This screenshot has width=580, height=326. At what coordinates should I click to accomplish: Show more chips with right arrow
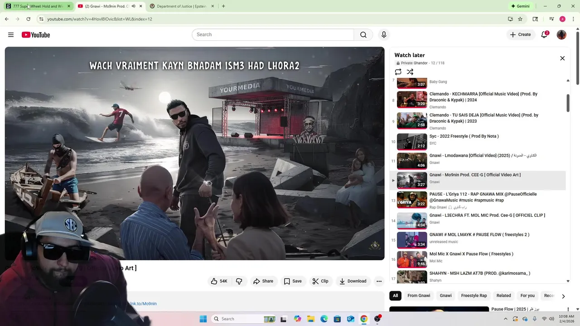pyautogui.click(x=563, y=296)
